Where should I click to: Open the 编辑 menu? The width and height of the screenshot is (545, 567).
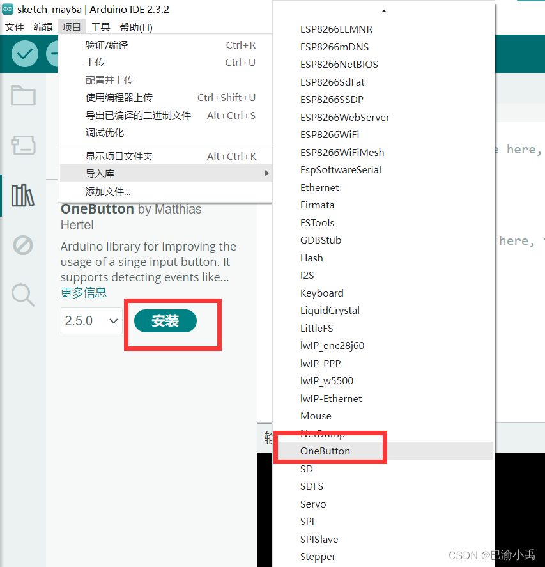point(43,27)
